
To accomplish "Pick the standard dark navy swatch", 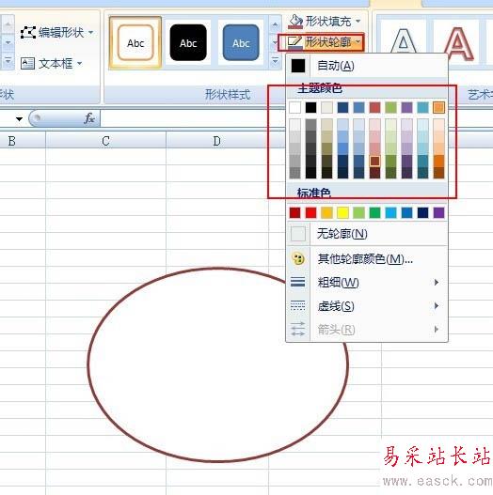I will click(x=422, y=213).
